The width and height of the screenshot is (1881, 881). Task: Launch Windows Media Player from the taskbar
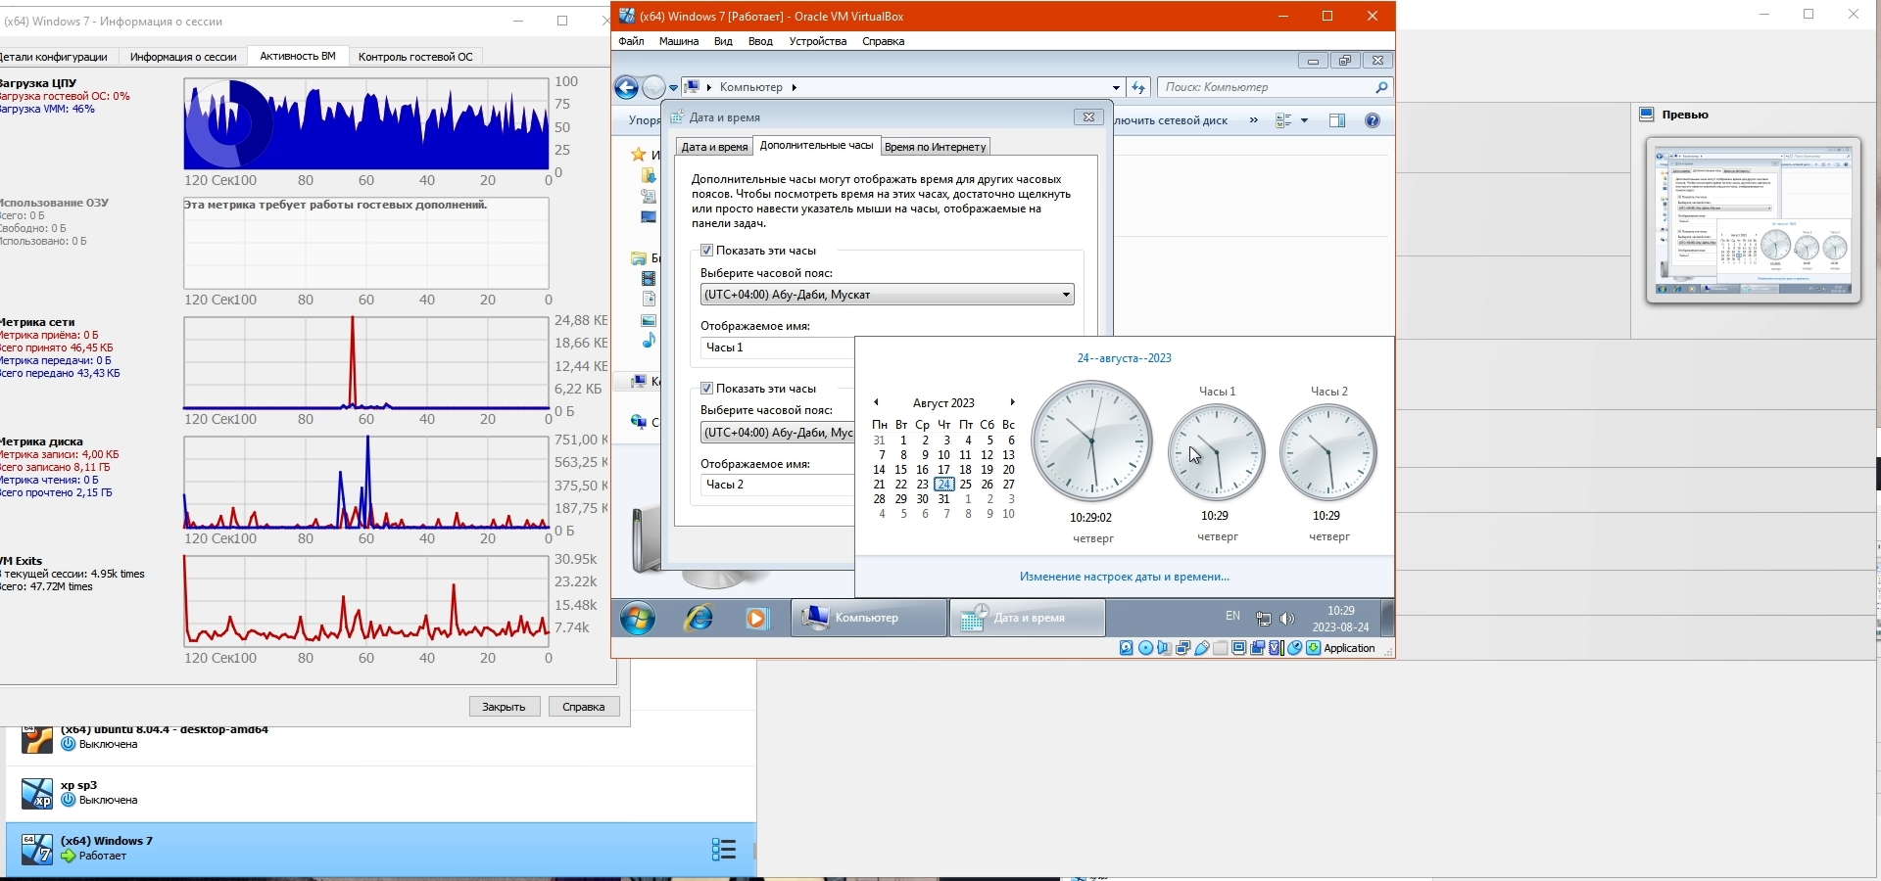click(x=756, y=618)
